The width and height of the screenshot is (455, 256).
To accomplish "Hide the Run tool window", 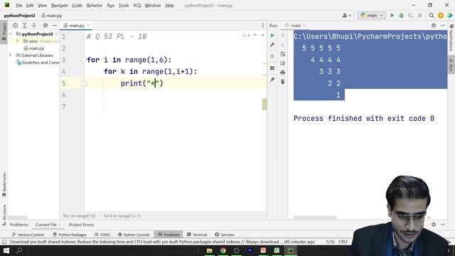I will (x=443, y=26).
